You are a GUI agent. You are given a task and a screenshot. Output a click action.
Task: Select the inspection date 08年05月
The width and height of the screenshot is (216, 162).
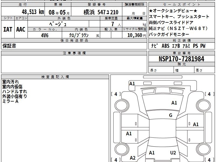tap(59, 12)
